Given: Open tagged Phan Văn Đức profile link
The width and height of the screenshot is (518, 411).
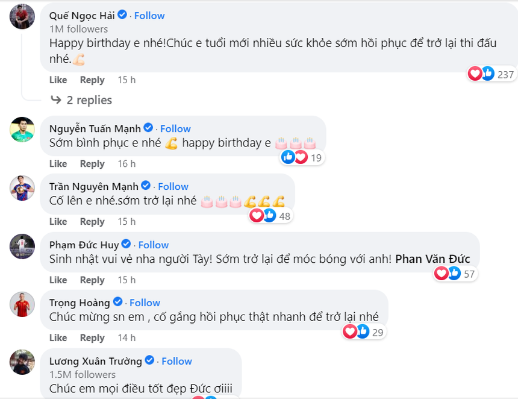Looking at the screenshot, I should click(433, 259).
